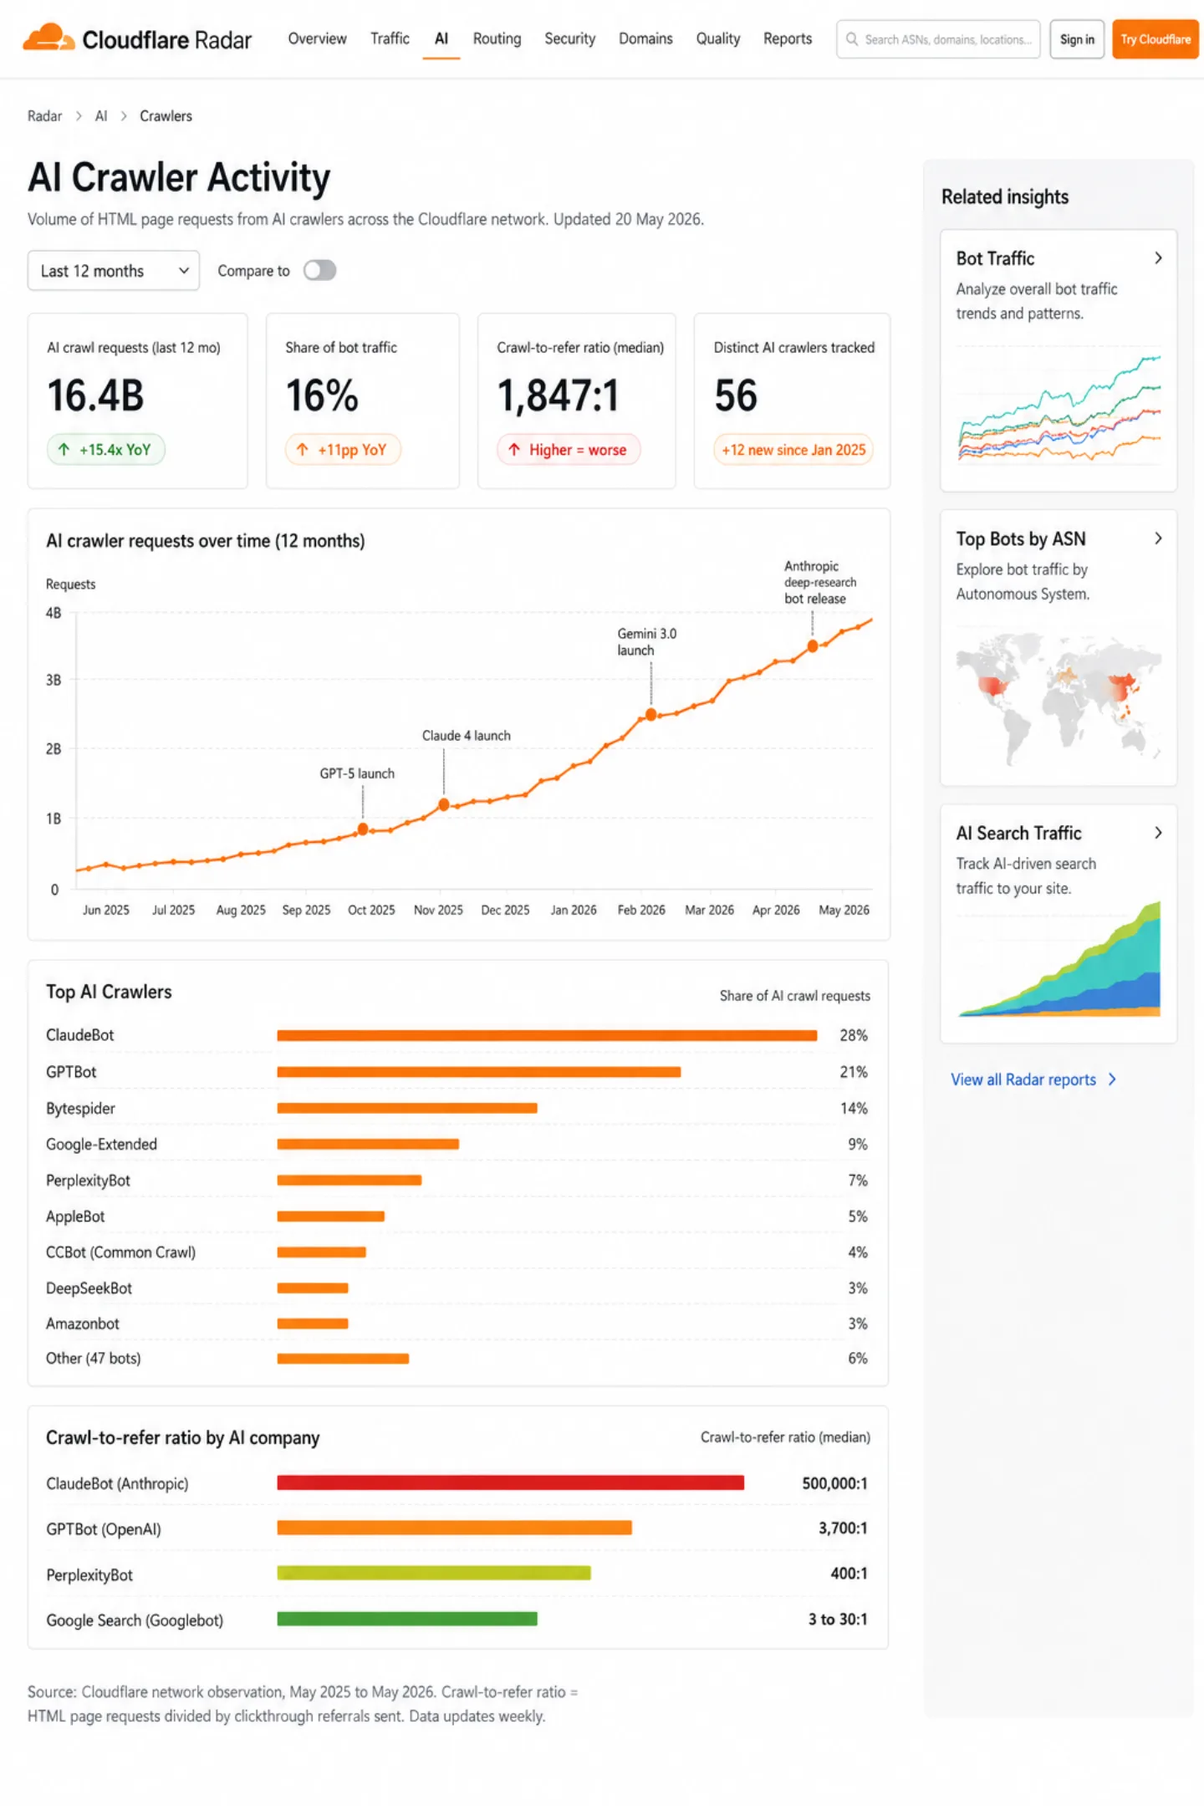Click the AI Search Traffic card title
Viewport: 1204px width, 1806px height.
tap(1018, 834)
